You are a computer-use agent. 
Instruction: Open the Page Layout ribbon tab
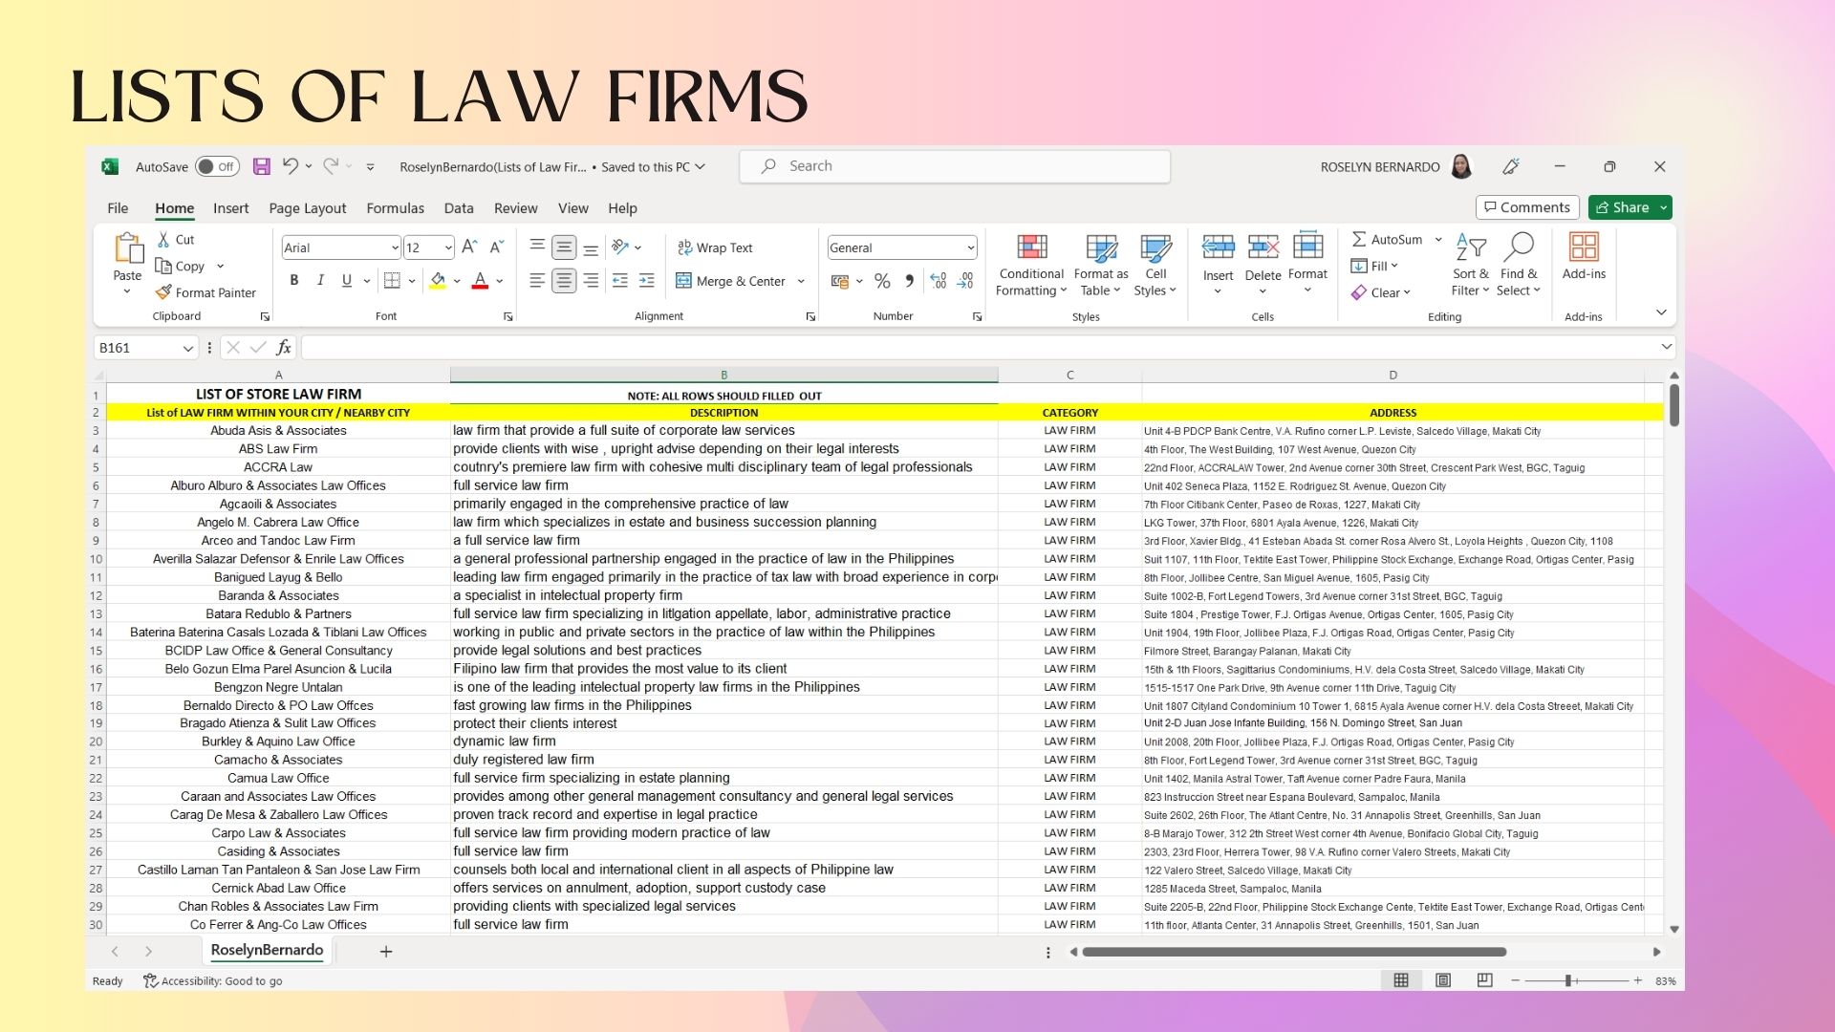pos(307,208)
